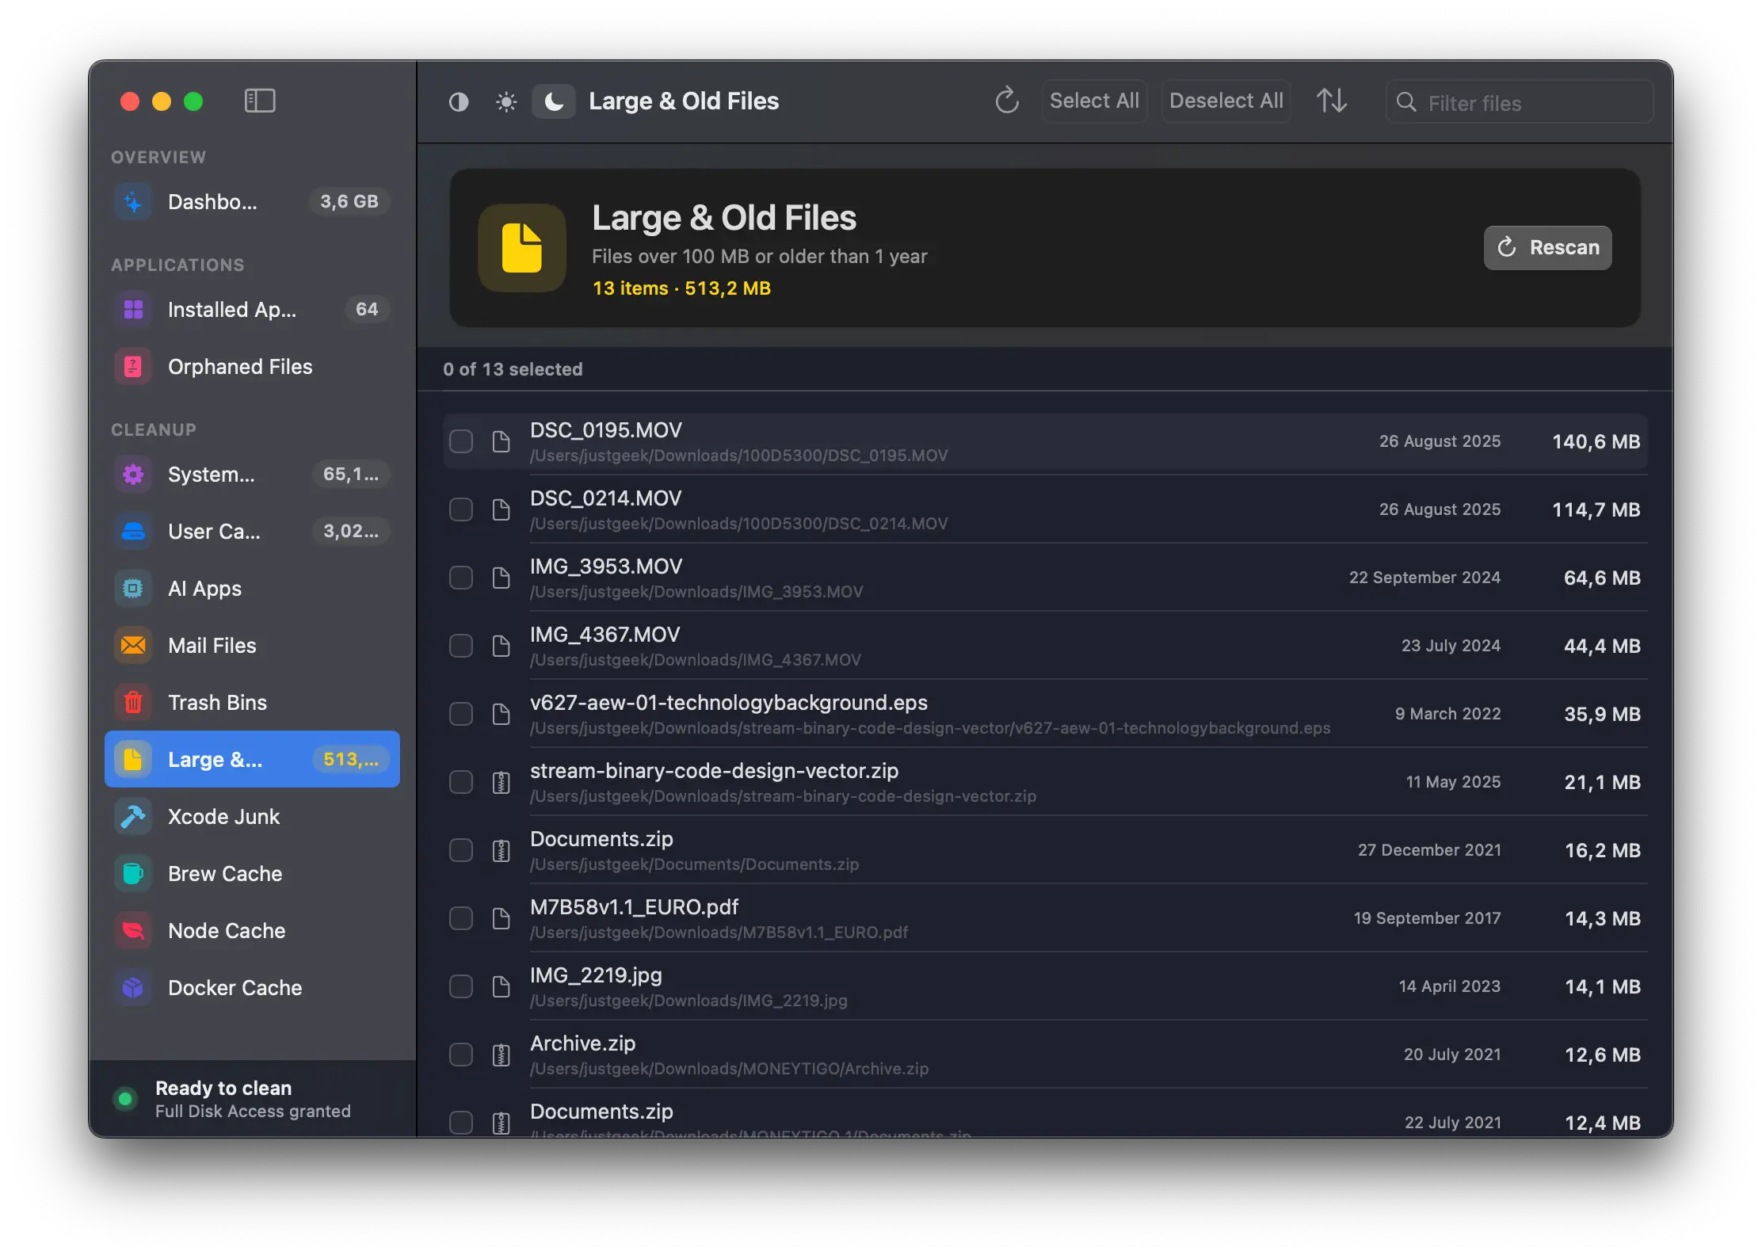Click the 12,6 MB size value
Screen dimensions: 1762x1255
click(x=1602, y=1055)
